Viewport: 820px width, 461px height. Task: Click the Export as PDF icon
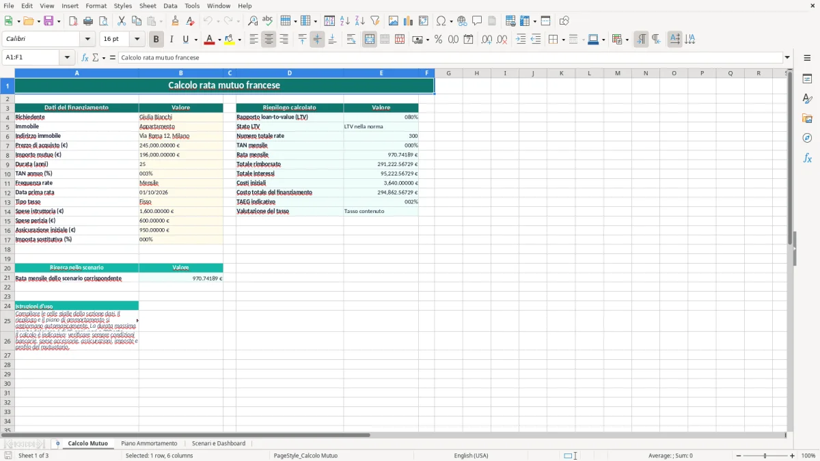[73, 21]
